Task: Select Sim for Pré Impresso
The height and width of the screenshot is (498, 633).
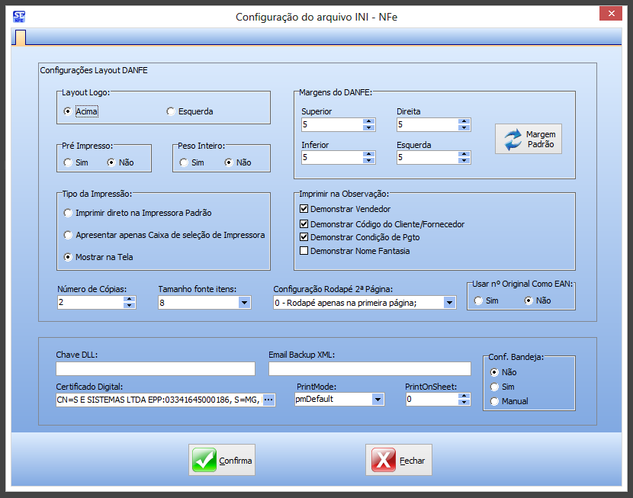Action: [x=69, y=162]
